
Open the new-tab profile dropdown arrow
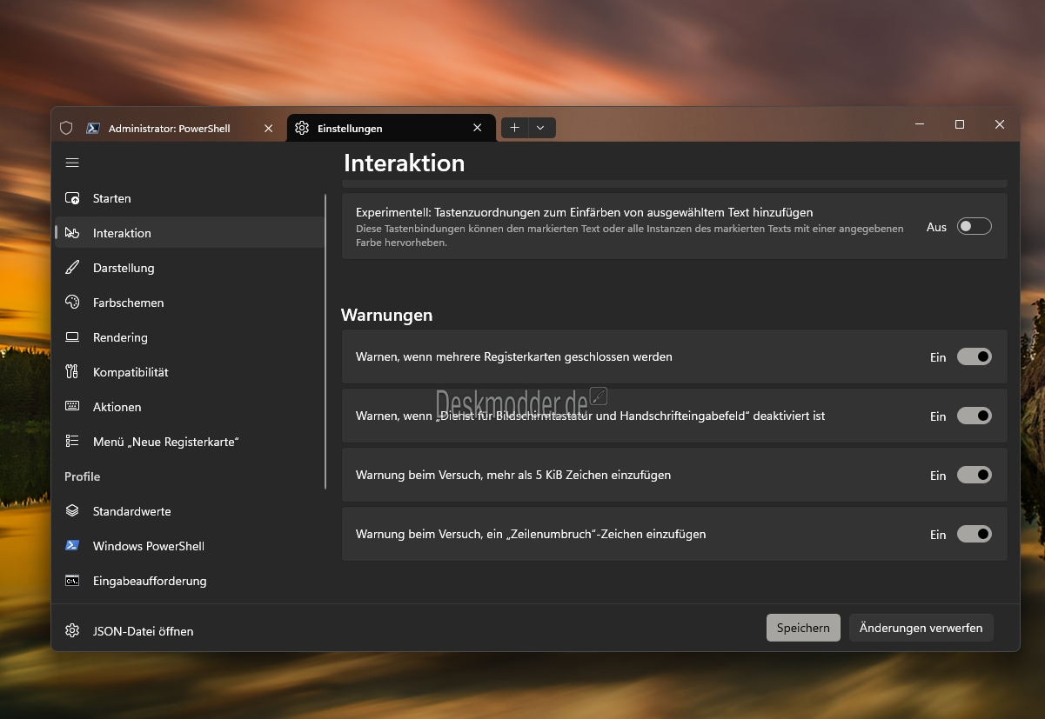pyautogui.click(x=540, y=128)
